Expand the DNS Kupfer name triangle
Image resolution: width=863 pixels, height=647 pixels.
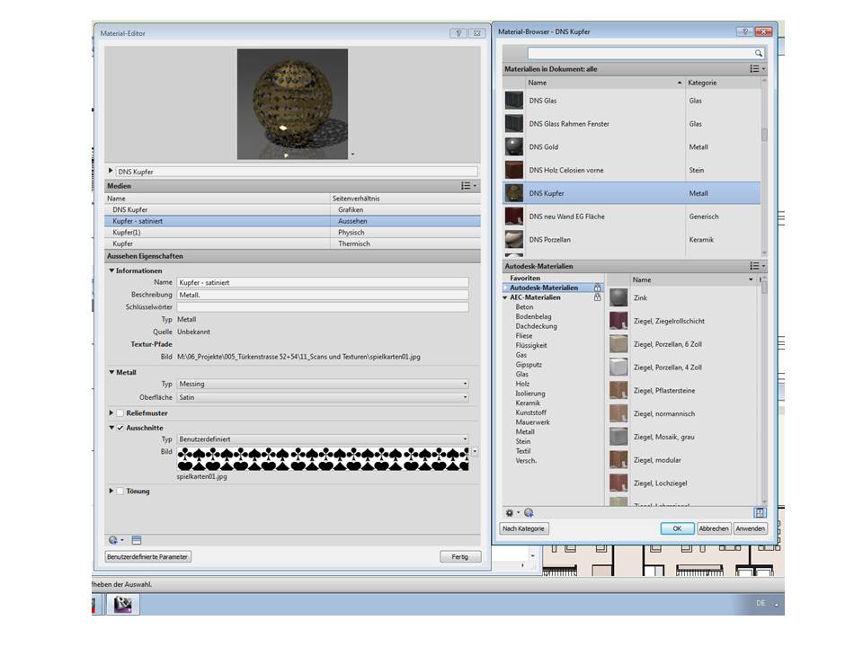coord(110,171)
